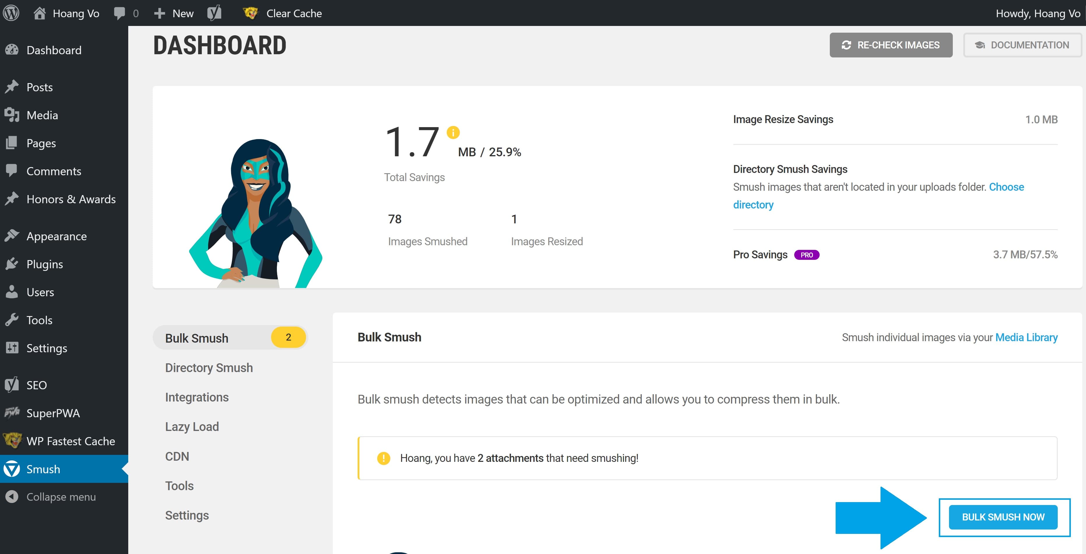Click the refresh icon in Re-check Images

(846, 45)
